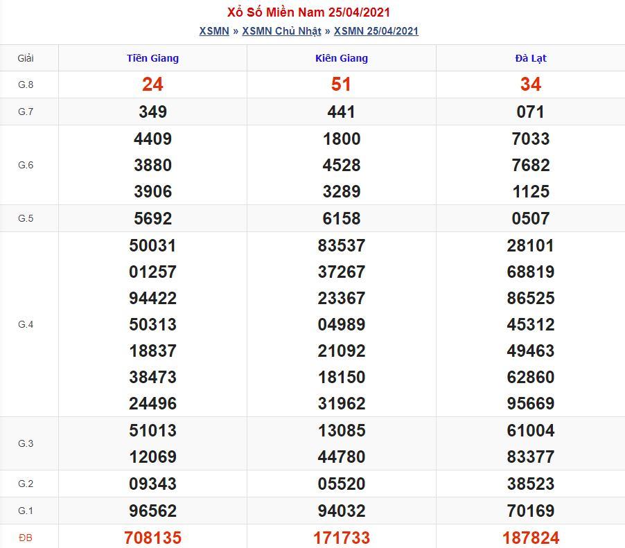Select the number 50313
The height and width of the screenshot is (548, 625).
pos(152,324)
